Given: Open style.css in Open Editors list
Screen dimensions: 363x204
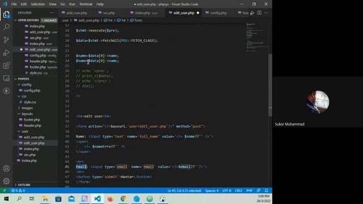Looking at the screenshot, I should coord(36,73).
